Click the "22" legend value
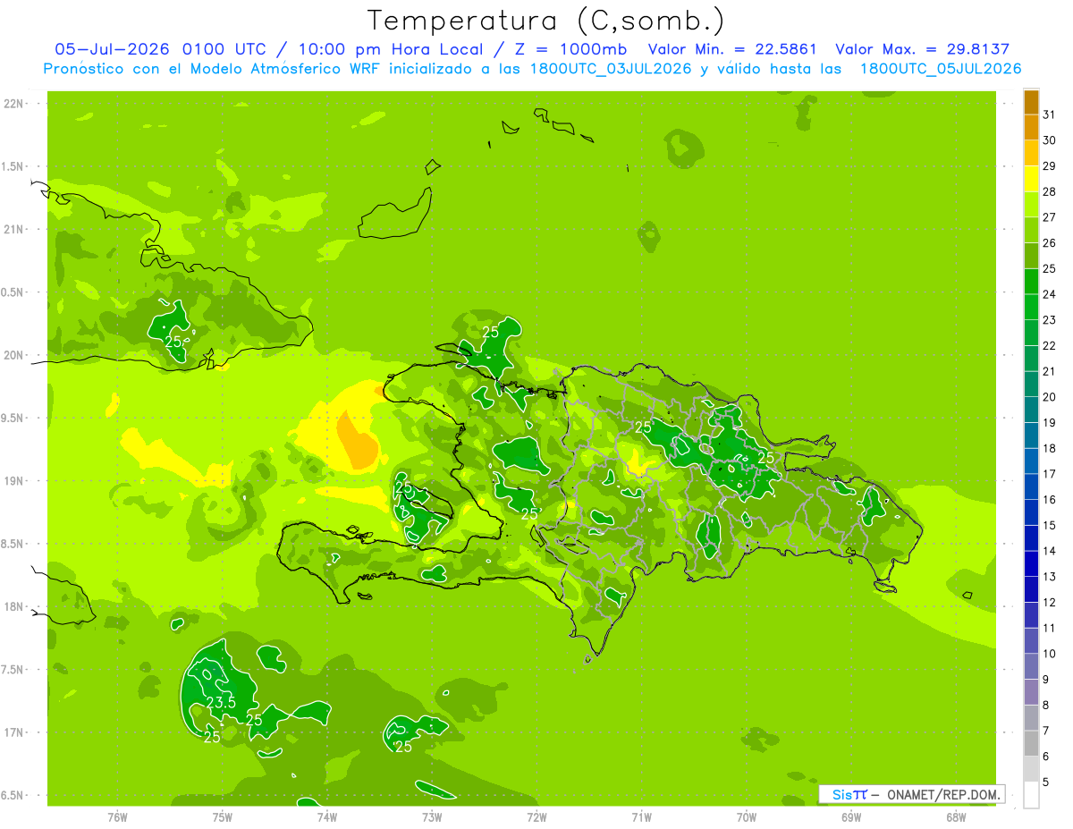 tap(1050, 345)
